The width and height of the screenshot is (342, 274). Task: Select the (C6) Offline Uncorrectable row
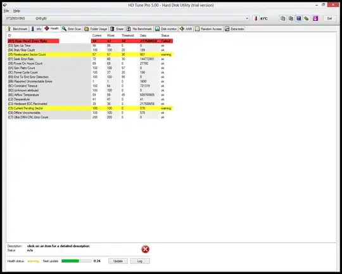[x=91, y=113]
